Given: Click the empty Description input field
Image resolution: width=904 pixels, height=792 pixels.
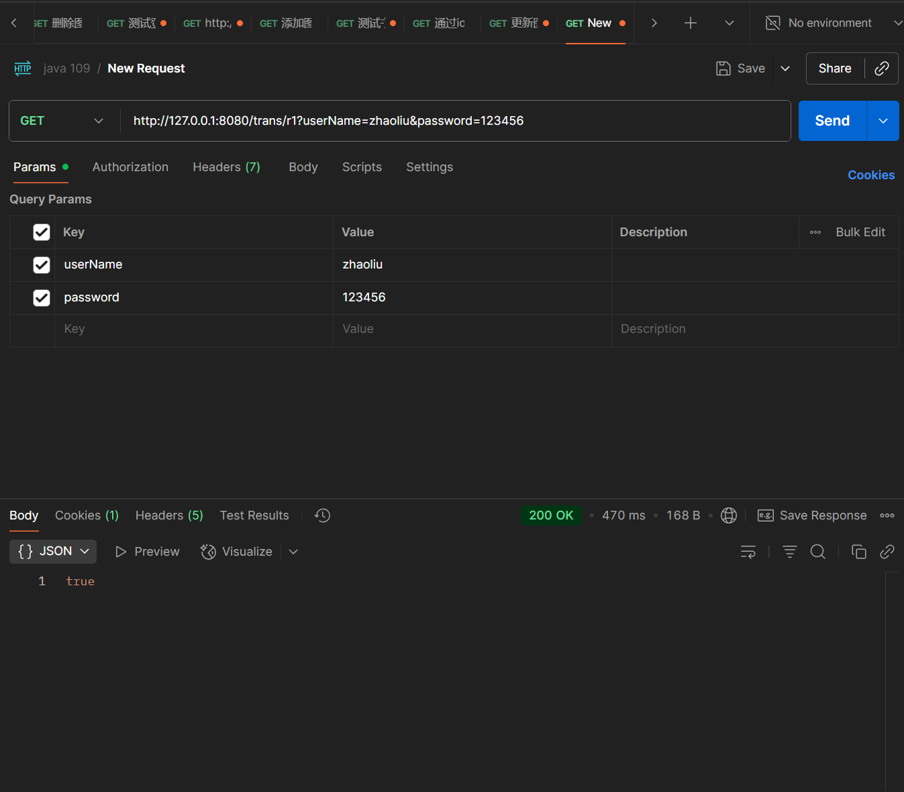Looking at the screenshot, I should click(x=755, y=330).
